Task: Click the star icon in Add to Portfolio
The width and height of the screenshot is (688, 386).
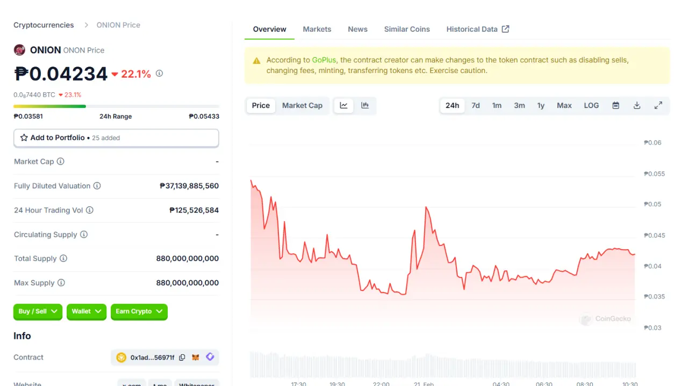Action: (x=24, y=137)
